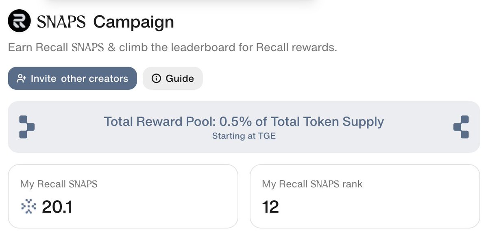The width and height of the screenshot is (488, 236).
Task: Select the Total Reward Pool headline text
Action: click(244, 121)
